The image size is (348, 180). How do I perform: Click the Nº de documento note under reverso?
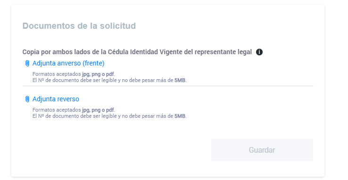tap(109, 116)
